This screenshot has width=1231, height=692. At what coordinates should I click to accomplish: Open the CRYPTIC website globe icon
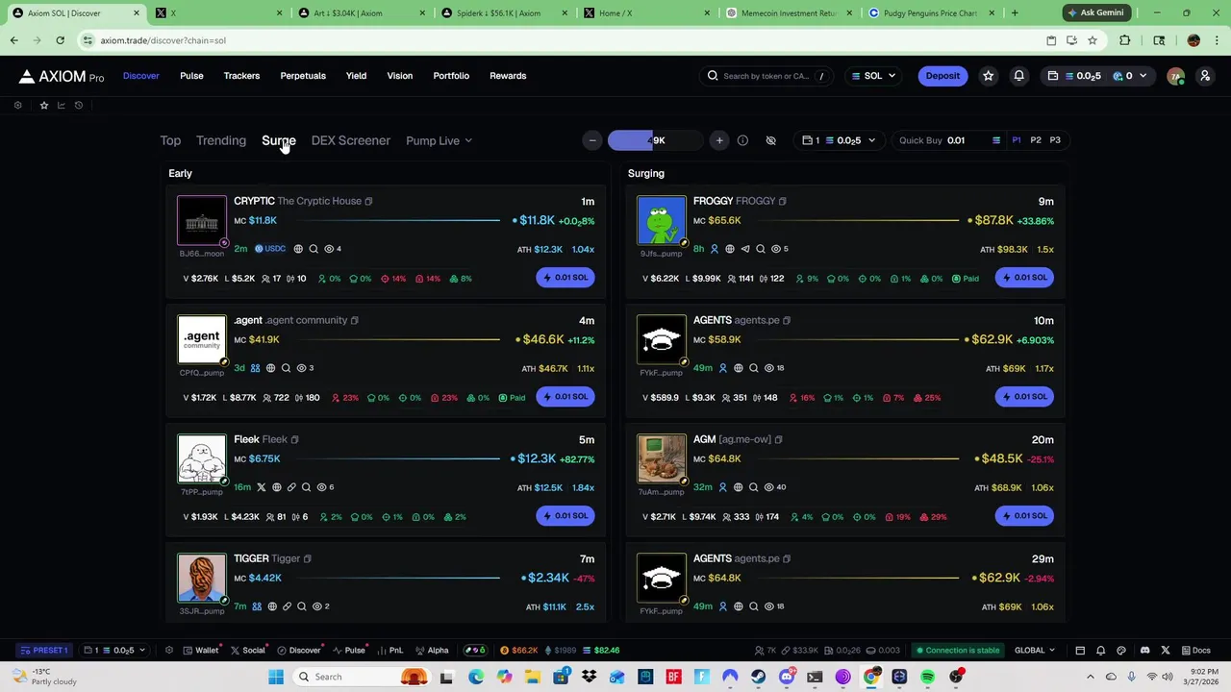pyautogui.click(x=298, y=249)
